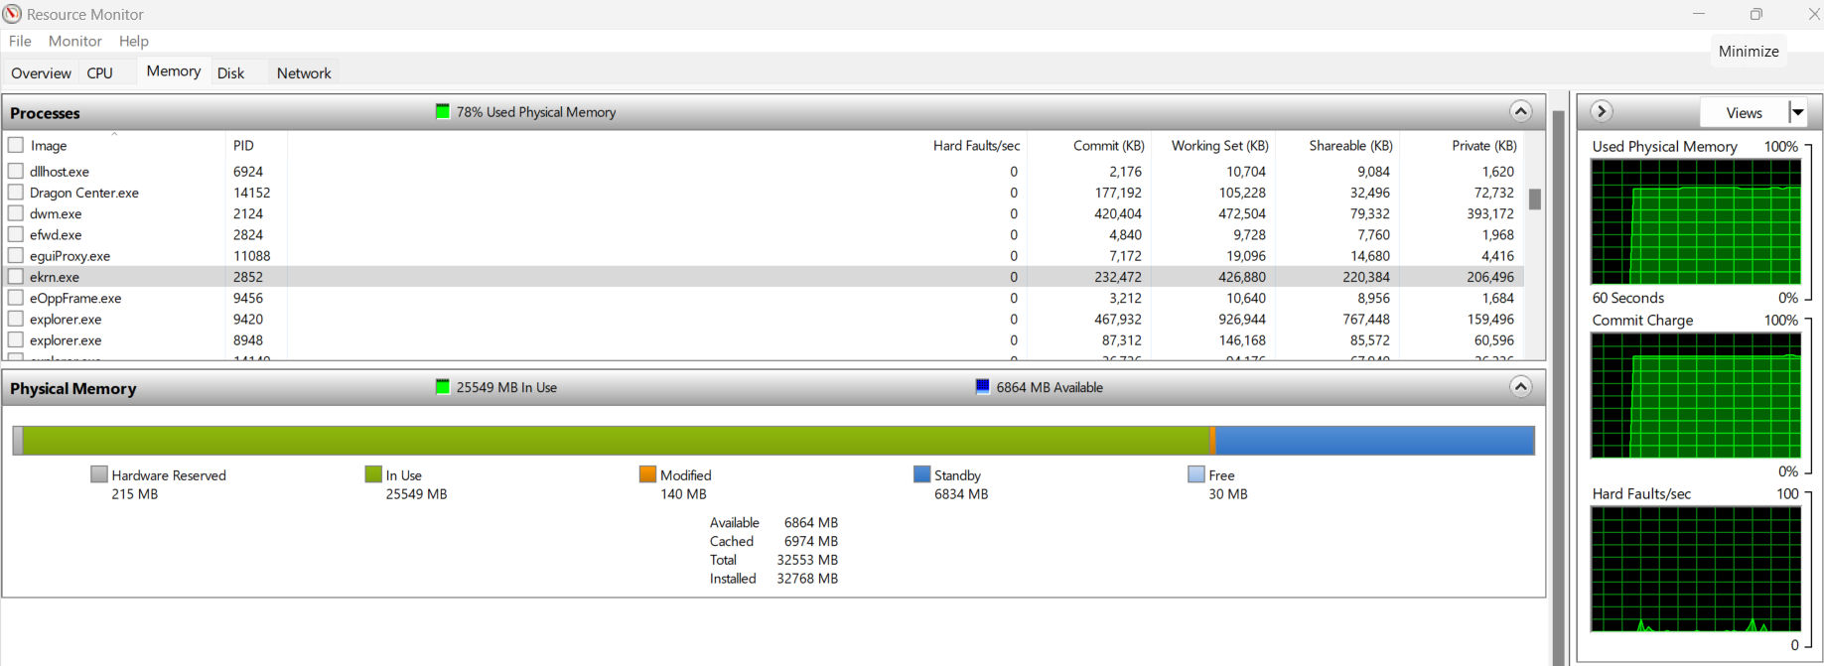
Task: Check the Dragon Center.exe process checkbox
Action: point(16,192)
